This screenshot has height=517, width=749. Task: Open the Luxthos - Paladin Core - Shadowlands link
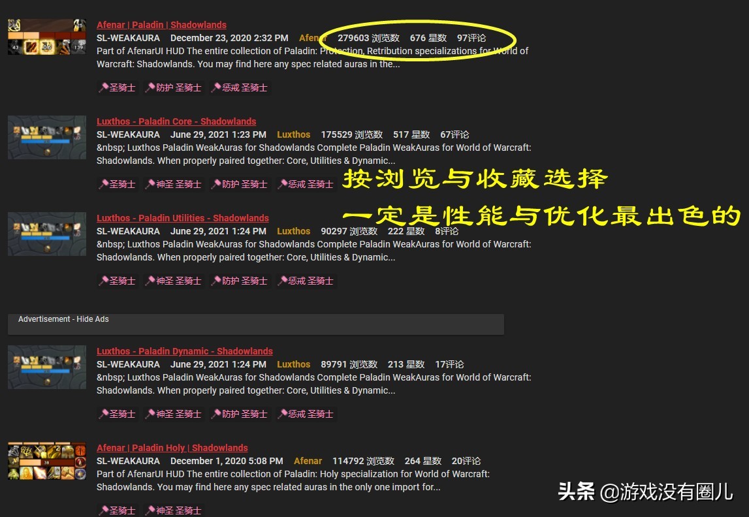coord(176,121)
